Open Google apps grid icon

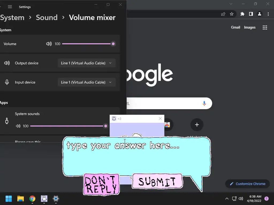coord(265,27)
